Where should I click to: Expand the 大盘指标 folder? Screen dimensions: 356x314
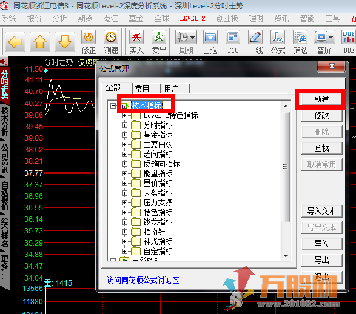pyautogui.click(x=124, y=193)
